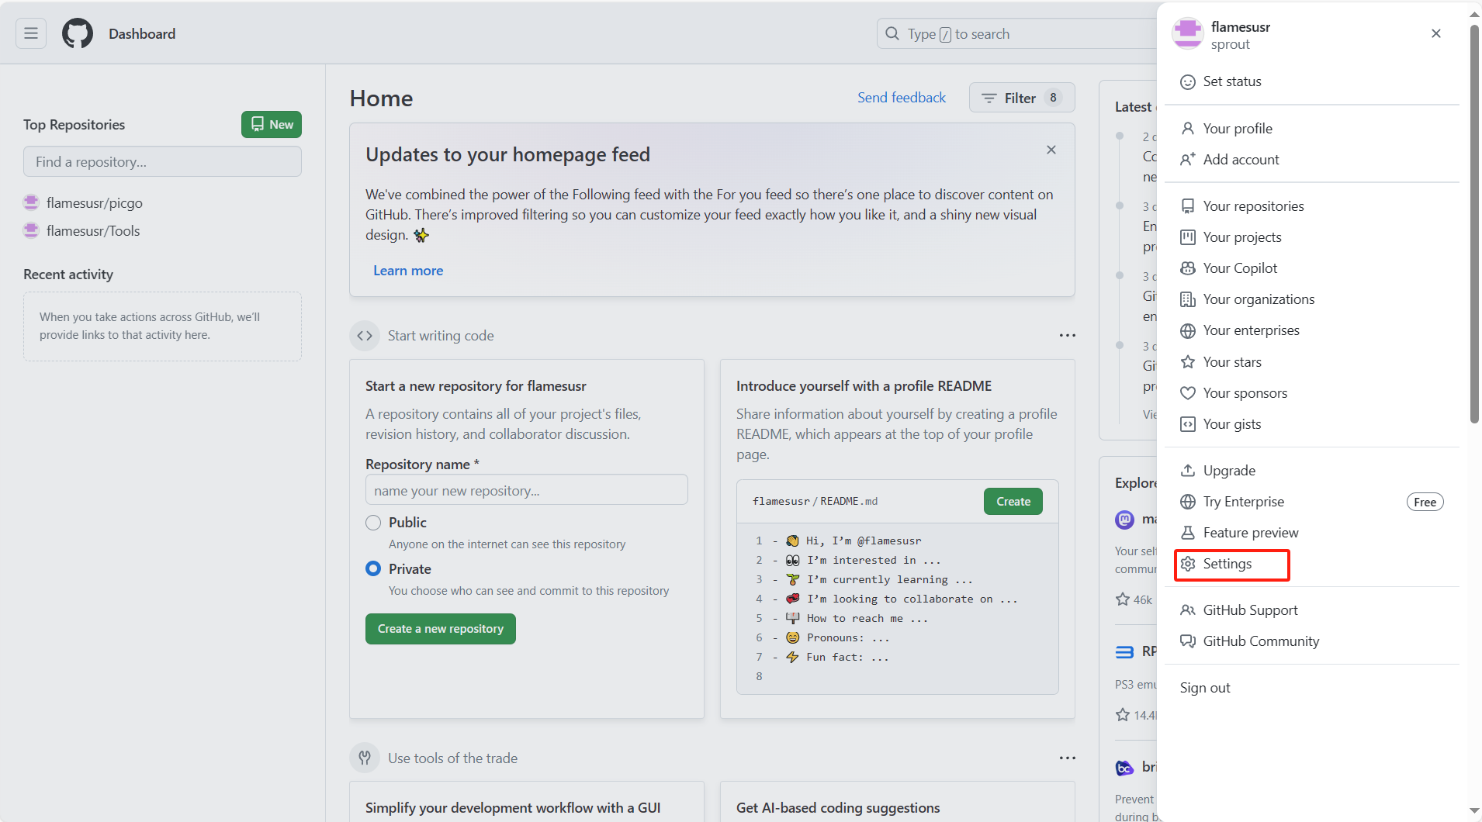Click the people icon beside GitHub Support
The height and width of the screenshot is (822, 1482).
pos(1188,610)
